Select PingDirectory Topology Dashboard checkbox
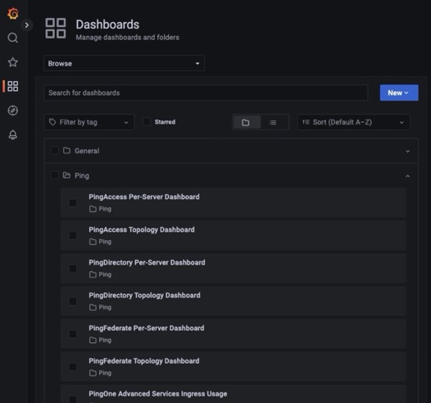This screenshot has height=403, width=431. [x=73, y=301]
